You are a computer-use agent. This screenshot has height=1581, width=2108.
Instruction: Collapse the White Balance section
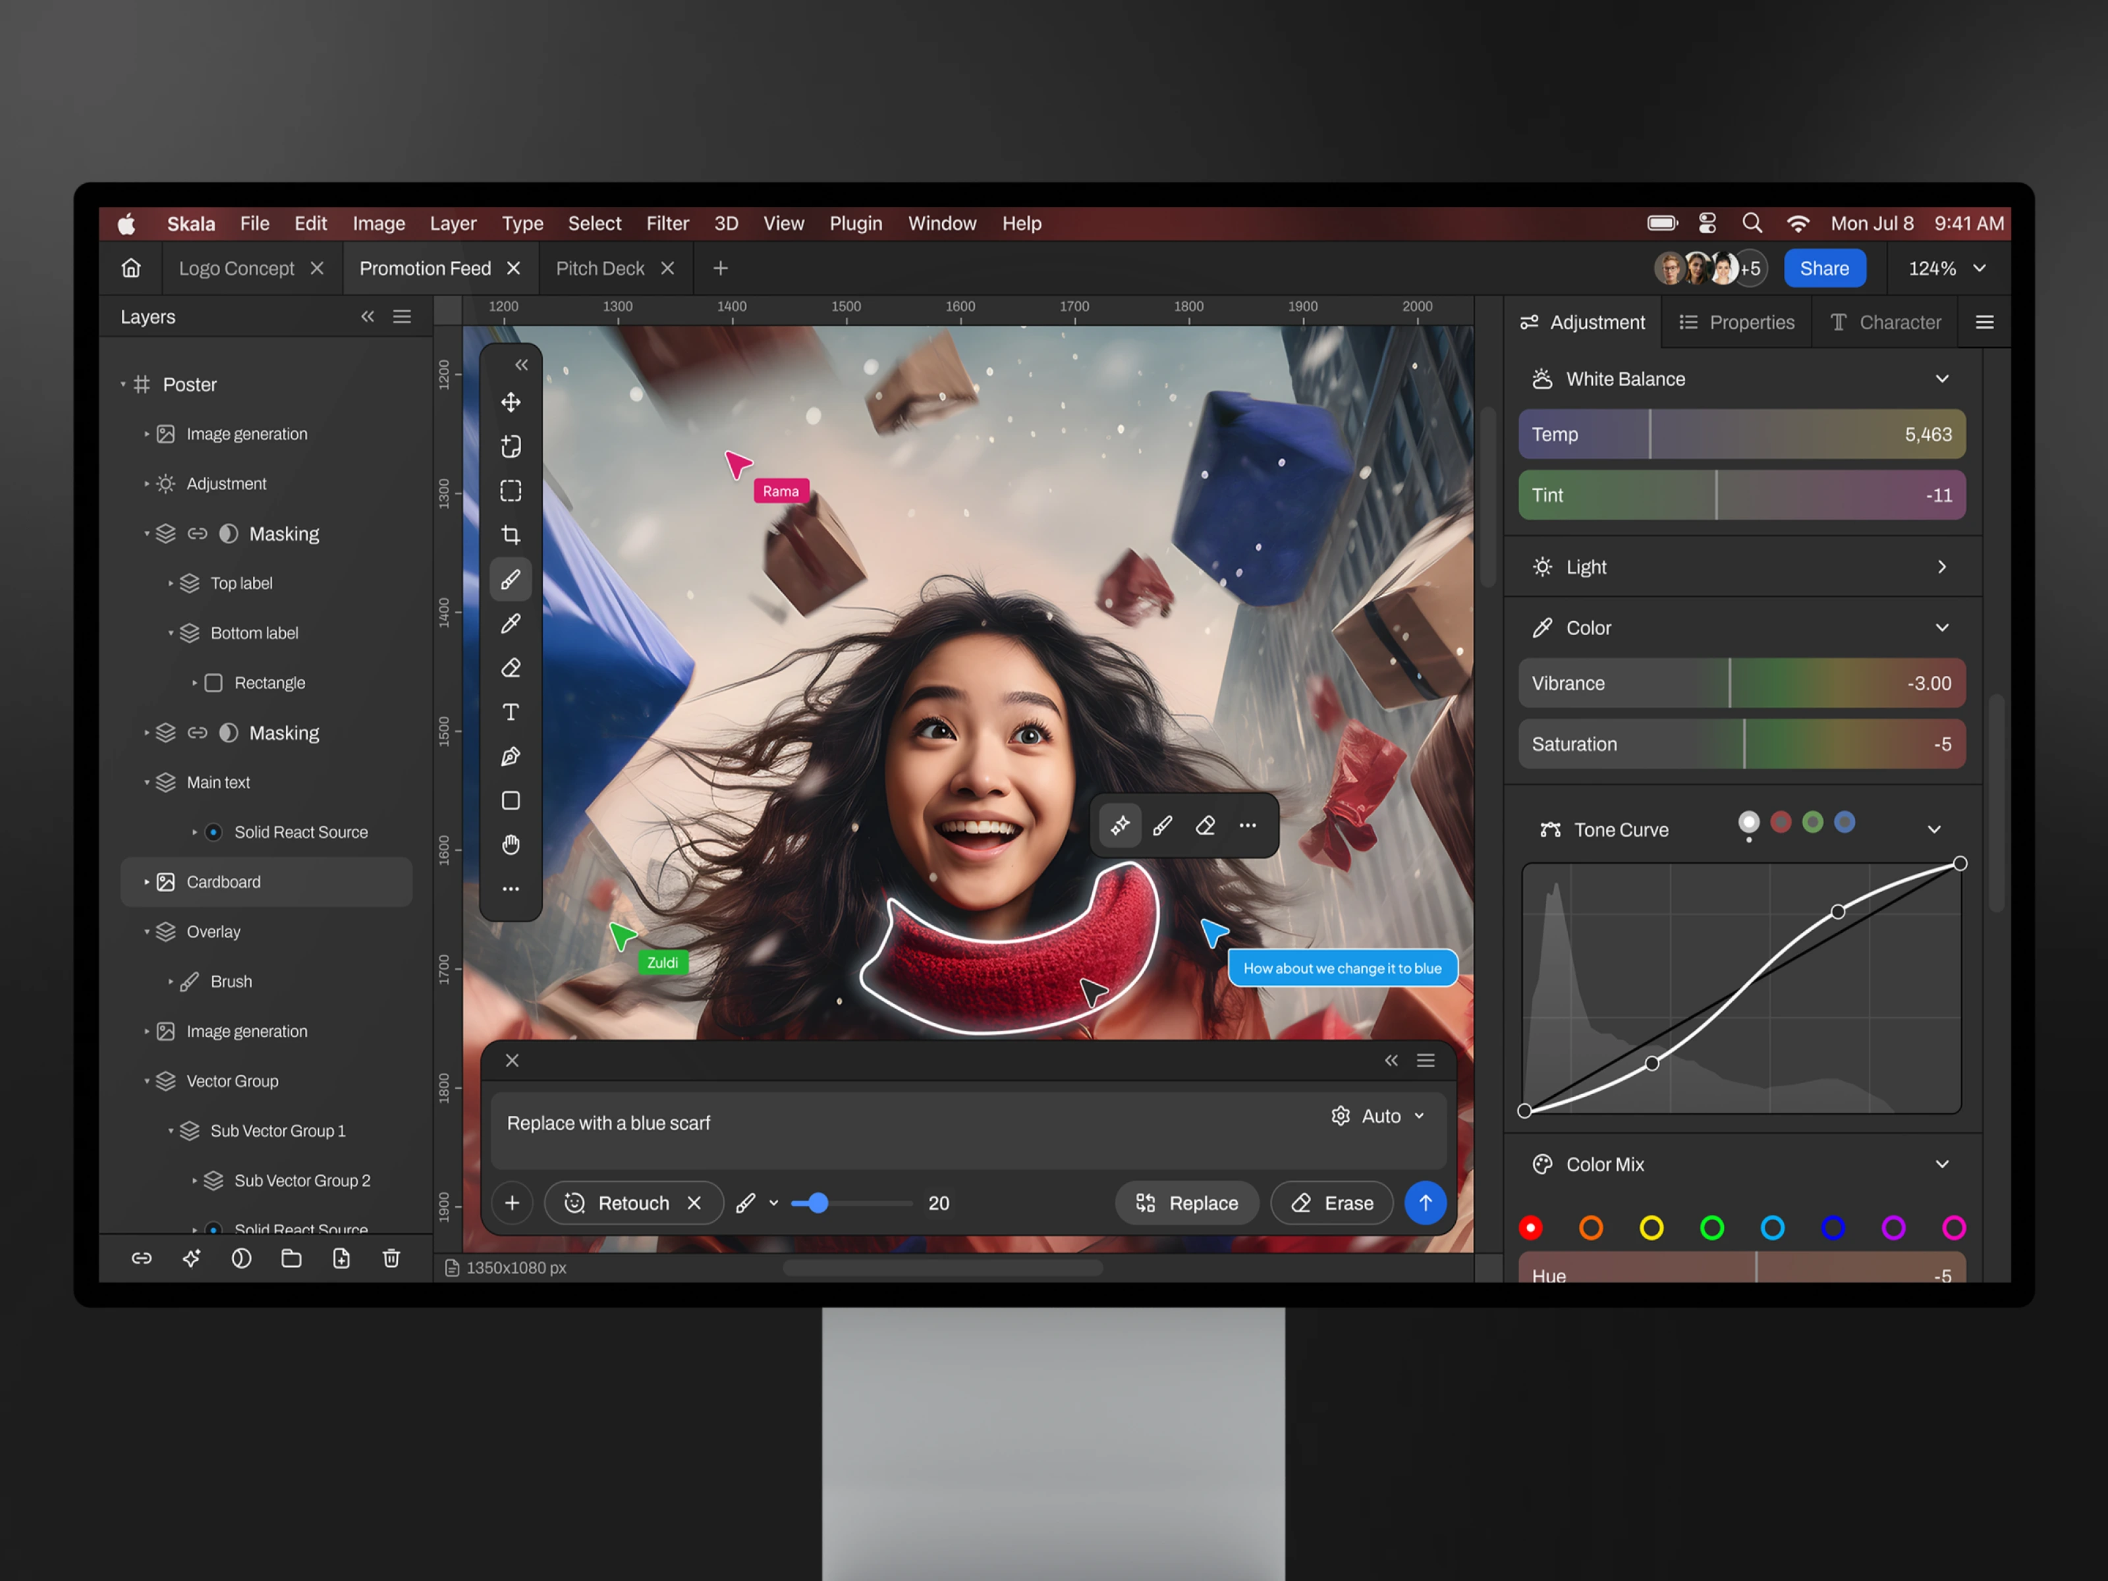1942,378
